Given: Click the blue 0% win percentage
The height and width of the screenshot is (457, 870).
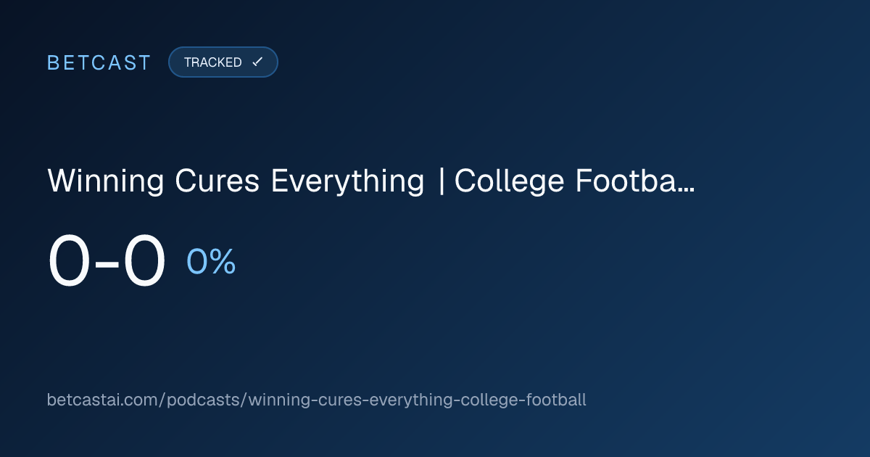Looking at the screenshot, I should point(211,262).
